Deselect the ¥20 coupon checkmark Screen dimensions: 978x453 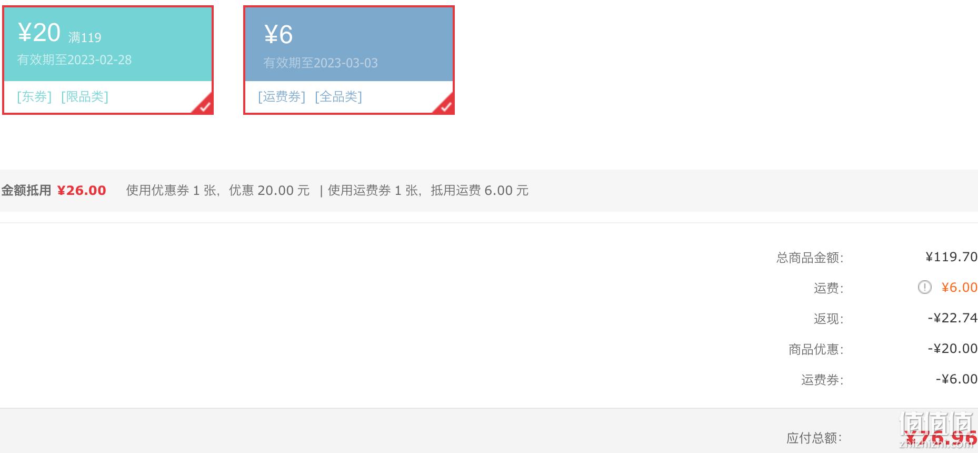click(204, 105)
